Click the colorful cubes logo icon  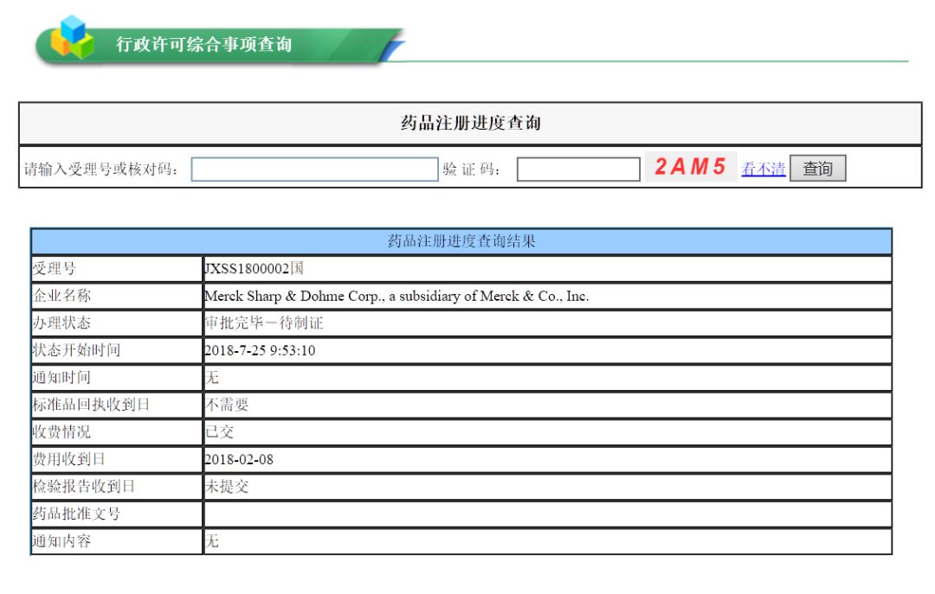click(x=72, y=37)
